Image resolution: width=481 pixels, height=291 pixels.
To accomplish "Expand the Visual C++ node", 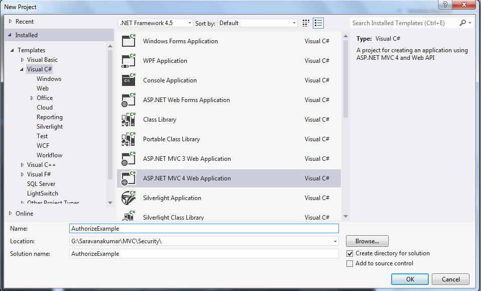I will (22, 165).
